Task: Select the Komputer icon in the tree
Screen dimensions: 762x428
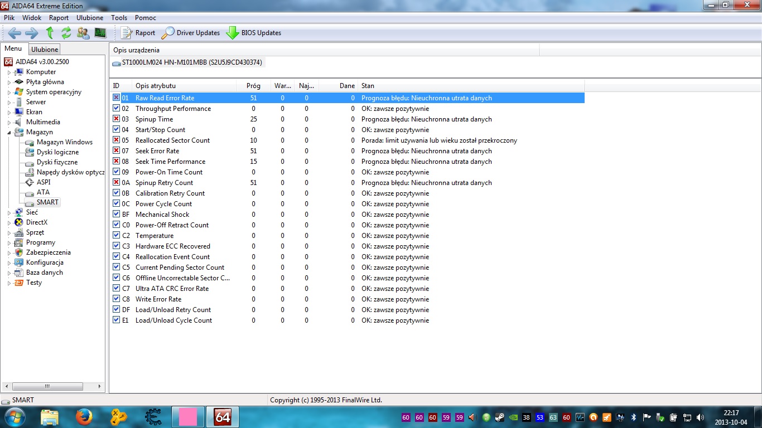Action: (19, 72)
